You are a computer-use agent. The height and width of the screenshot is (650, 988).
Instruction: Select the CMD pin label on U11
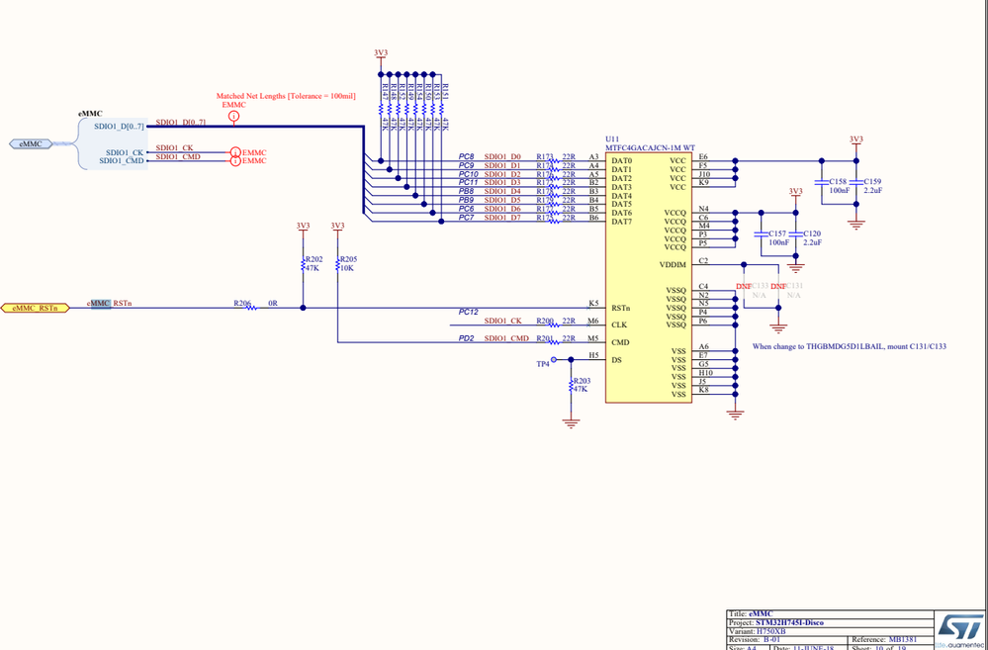(621, 343)
